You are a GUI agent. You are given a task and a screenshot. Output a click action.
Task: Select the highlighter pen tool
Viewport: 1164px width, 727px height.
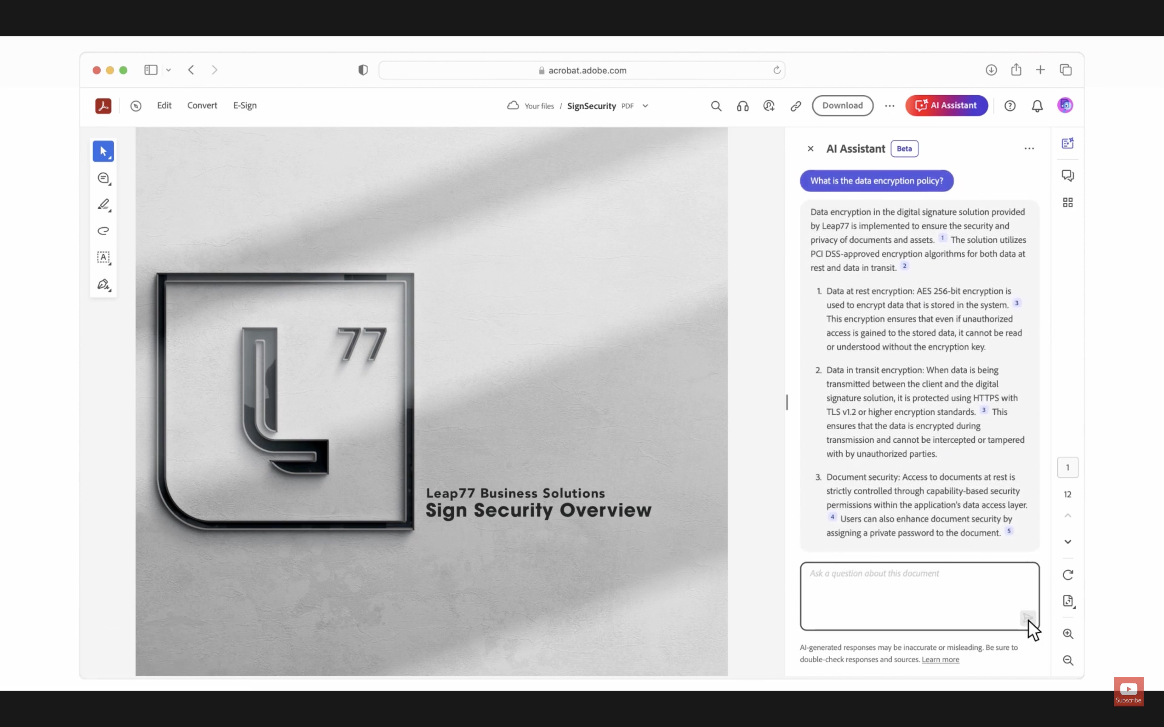click(104, 205)
